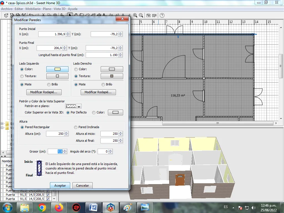Click Modificar Rodapié for Lado Izquierdo
284x213 pixels.
(44, 92)
